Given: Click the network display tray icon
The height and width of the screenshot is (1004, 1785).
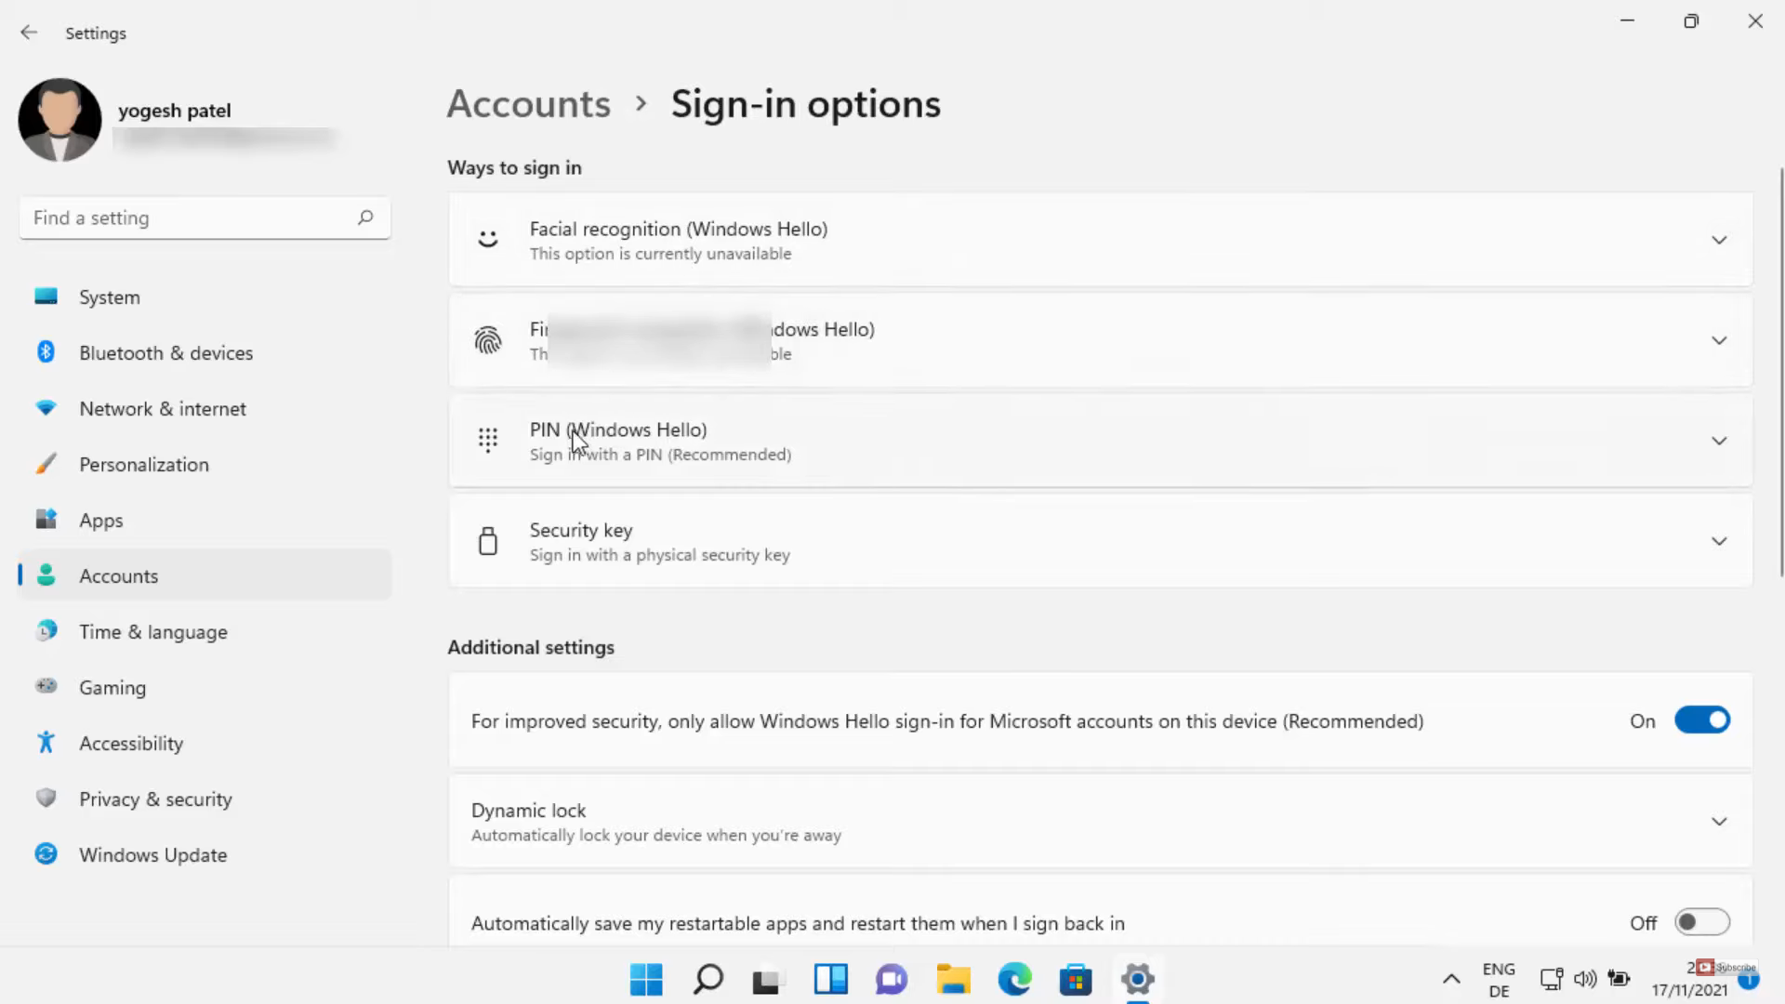Looking at the screenshot, I should pyautogui.click(x=1551, y=979).
